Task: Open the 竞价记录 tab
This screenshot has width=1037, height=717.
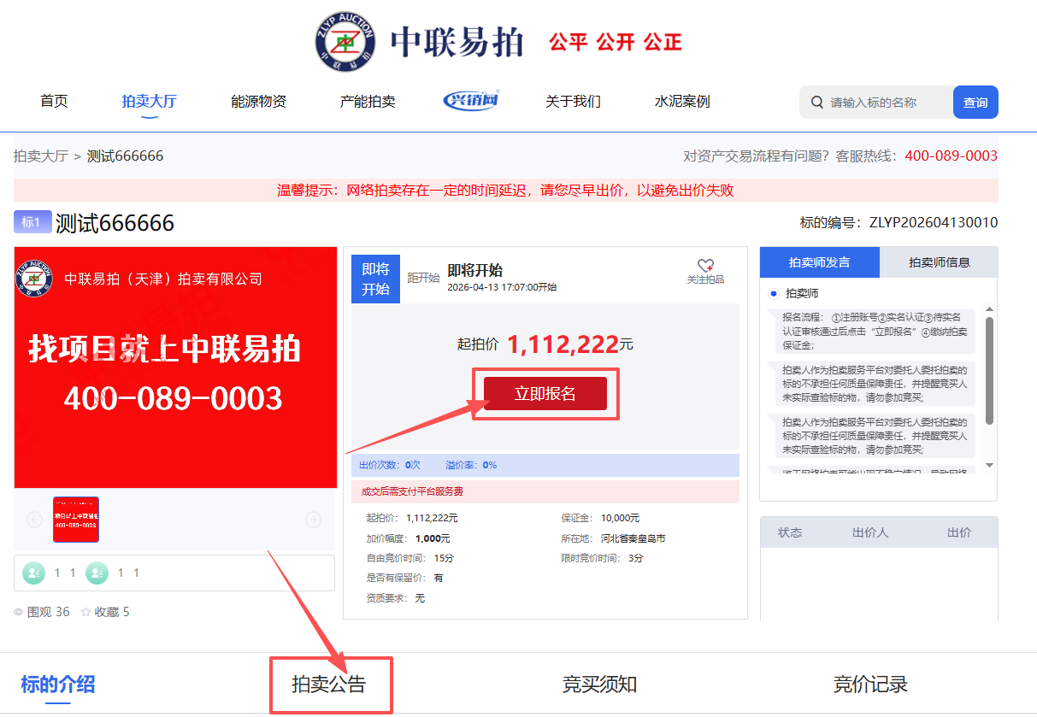Action: pyautogui.click(x=870, y=685)
